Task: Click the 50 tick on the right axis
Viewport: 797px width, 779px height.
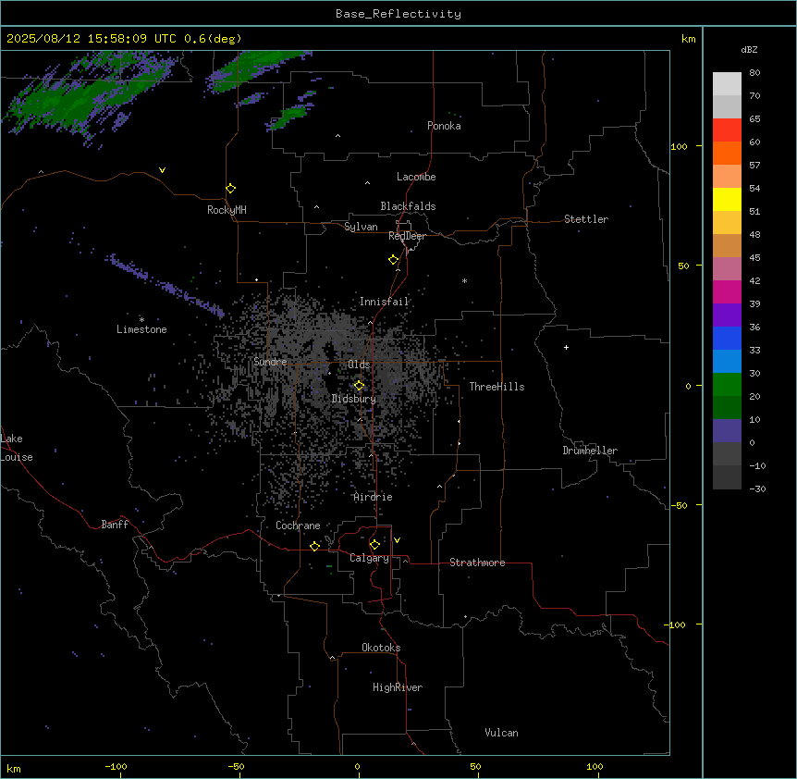Action: point(683,266)
